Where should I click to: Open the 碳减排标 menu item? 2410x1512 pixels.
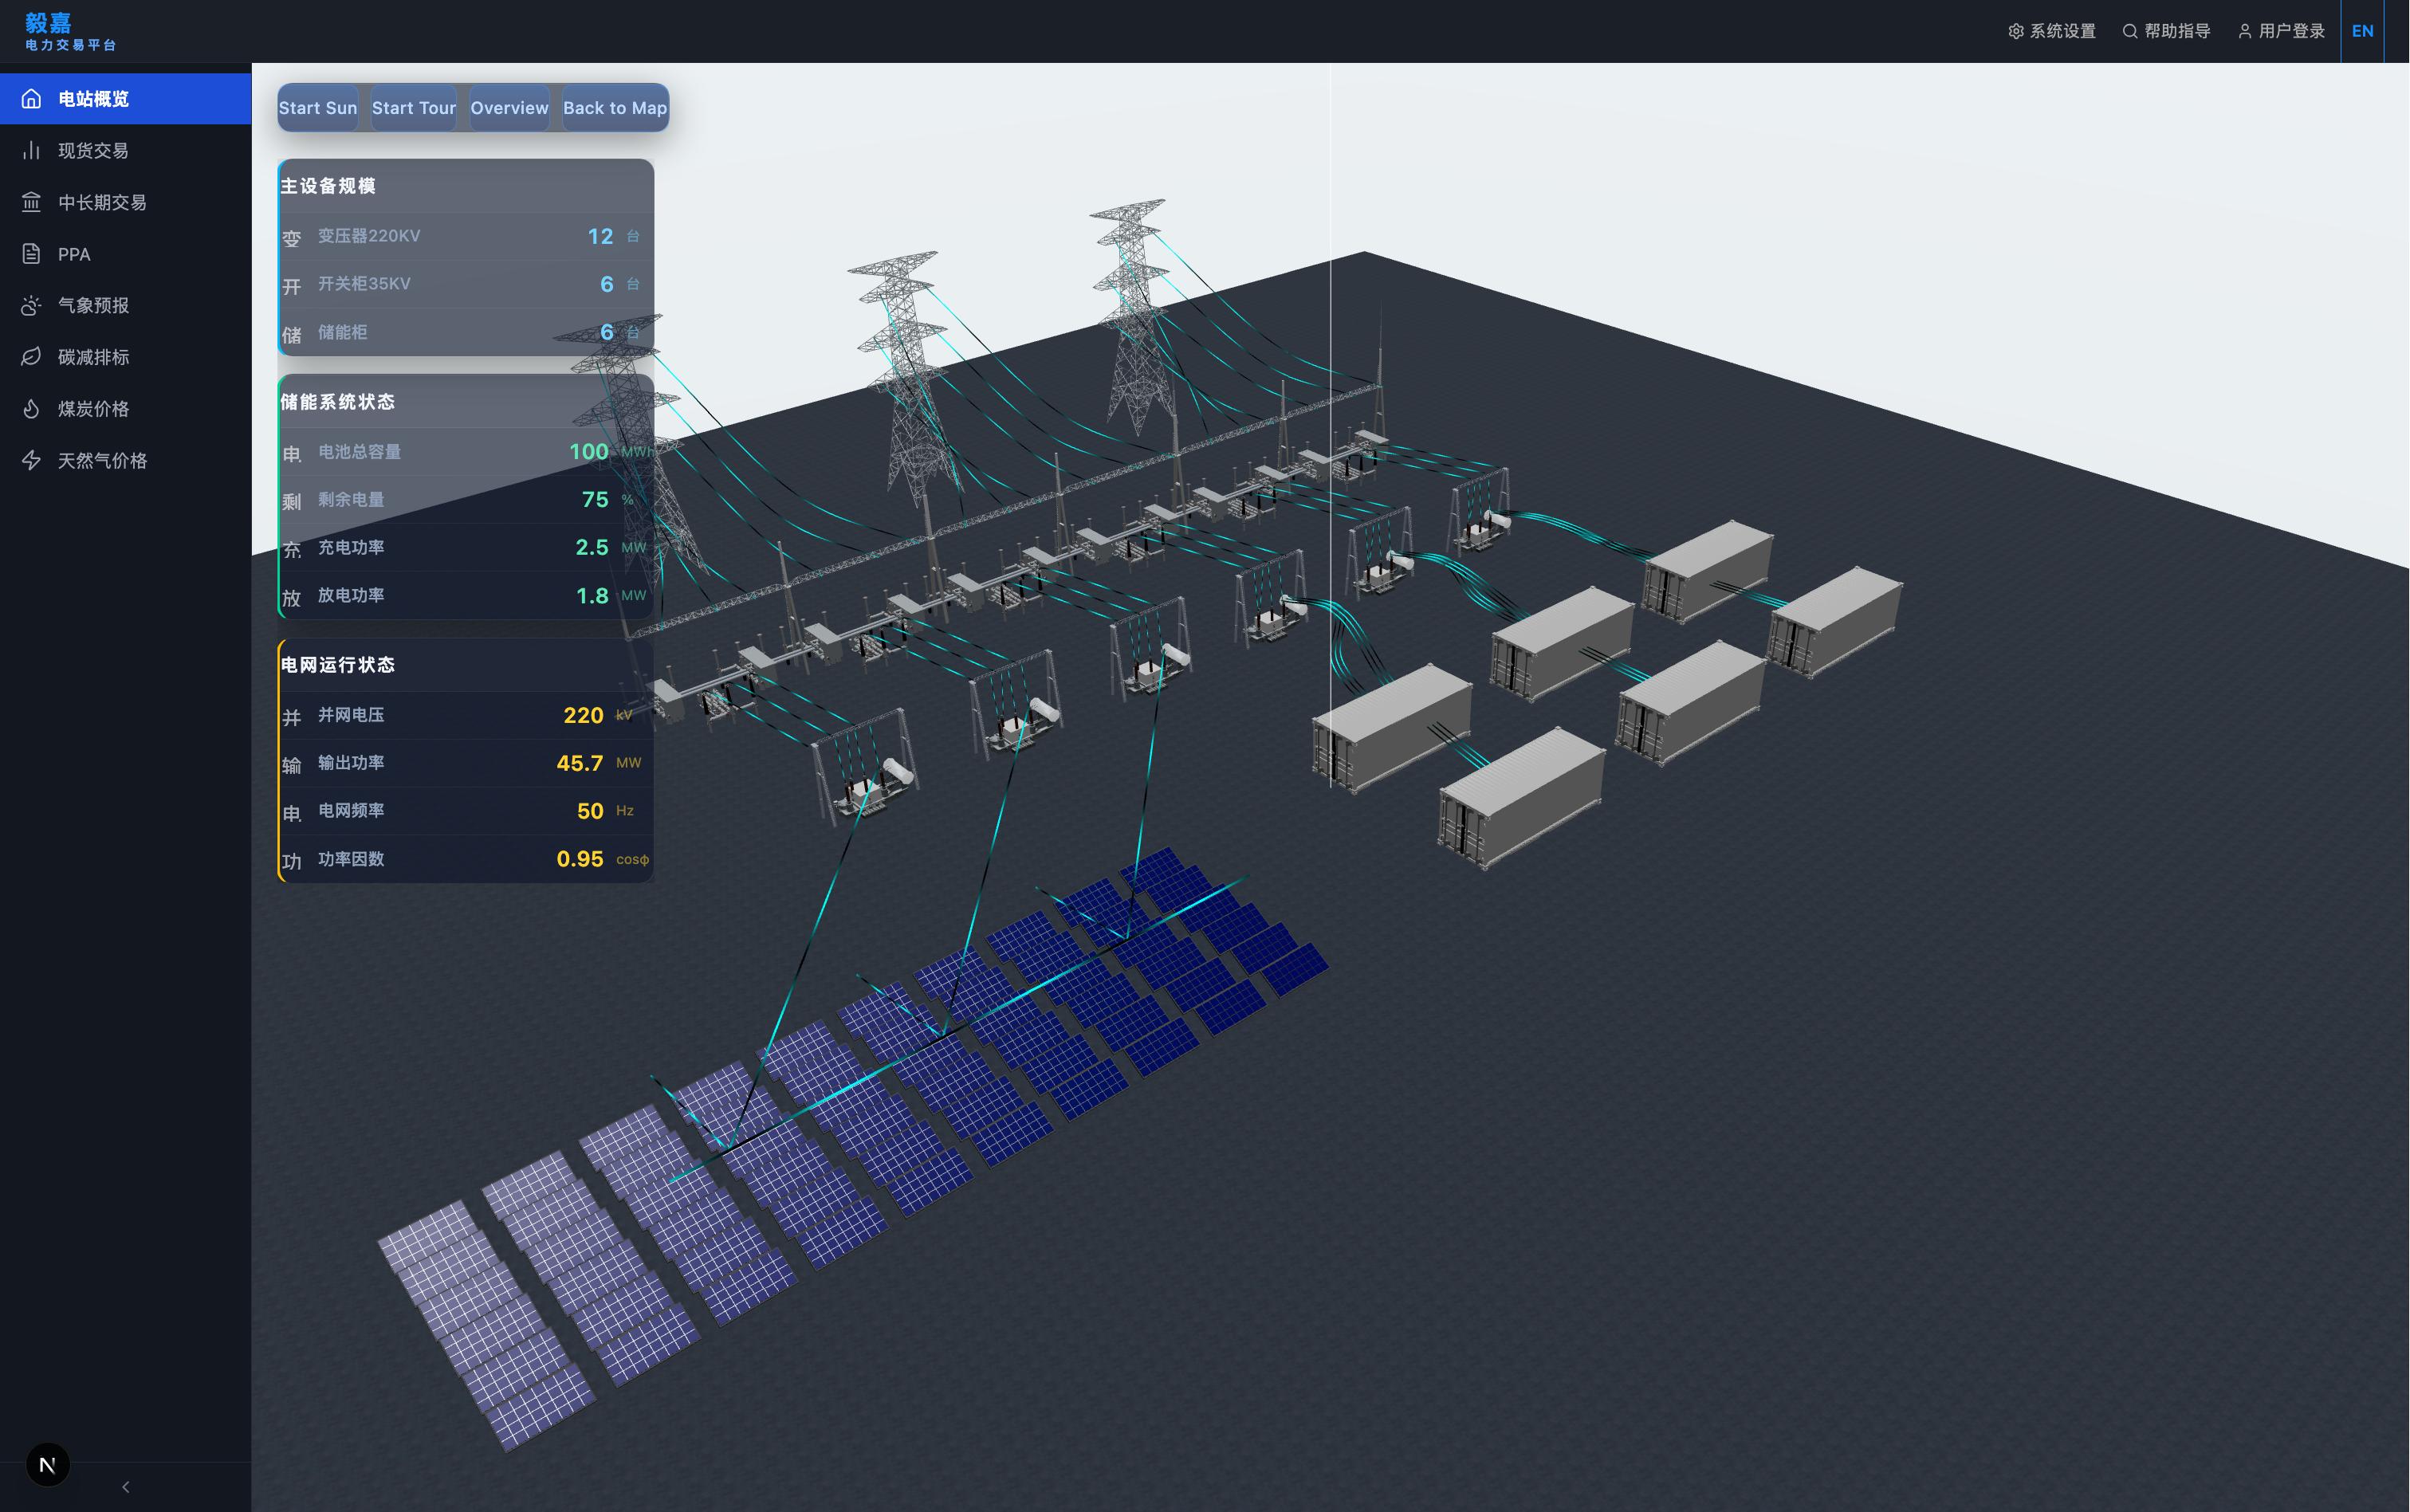coord(125,357)
